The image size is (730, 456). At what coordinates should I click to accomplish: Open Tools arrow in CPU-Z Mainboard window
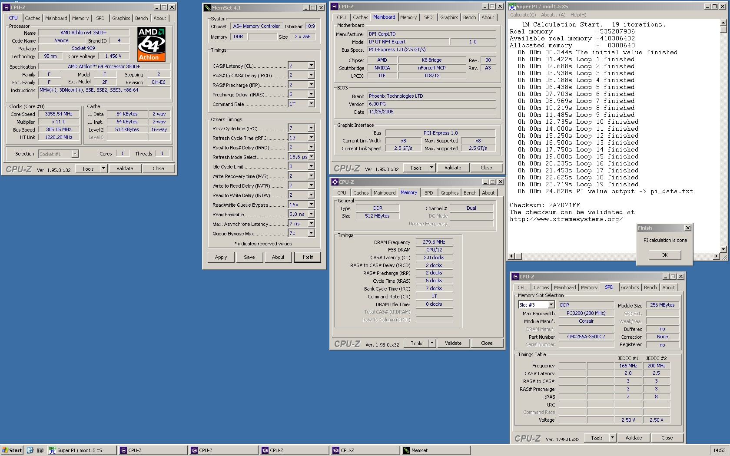click(x=431, y=168)
